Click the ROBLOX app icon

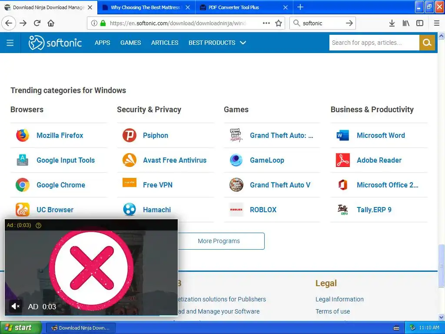coord(236,210)
